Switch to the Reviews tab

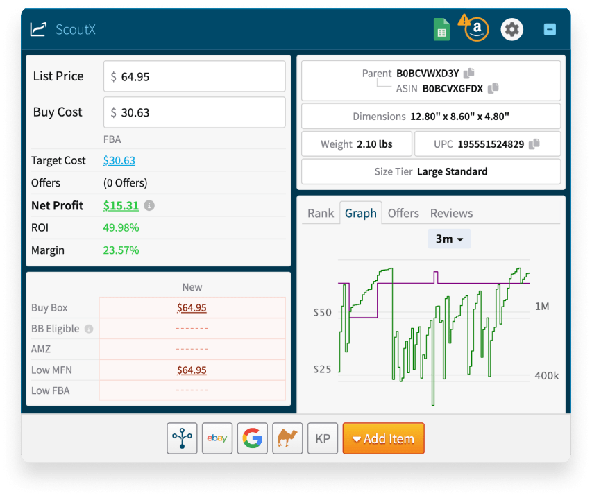(450, 213)
